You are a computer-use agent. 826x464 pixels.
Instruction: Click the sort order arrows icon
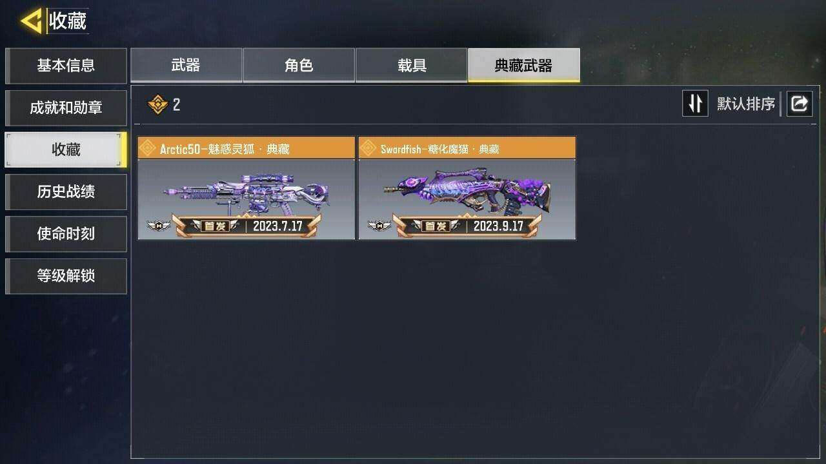[x=695, y=104]
